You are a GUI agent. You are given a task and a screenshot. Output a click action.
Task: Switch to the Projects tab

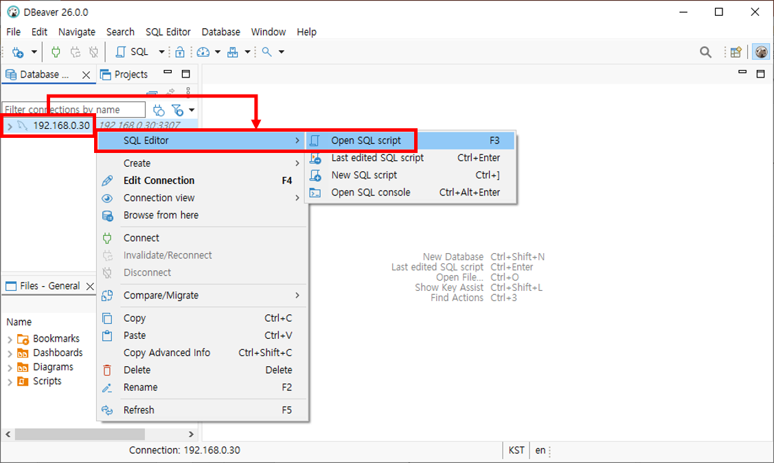124,75
